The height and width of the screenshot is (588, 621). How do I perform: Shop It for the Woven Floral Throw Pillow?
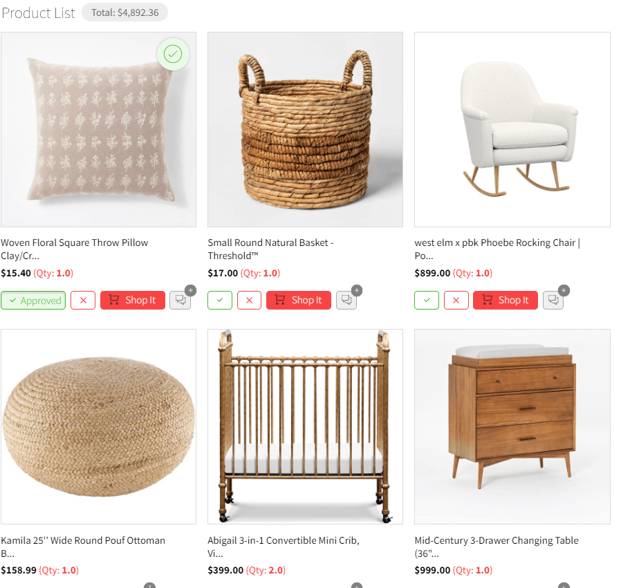point(133,301)
